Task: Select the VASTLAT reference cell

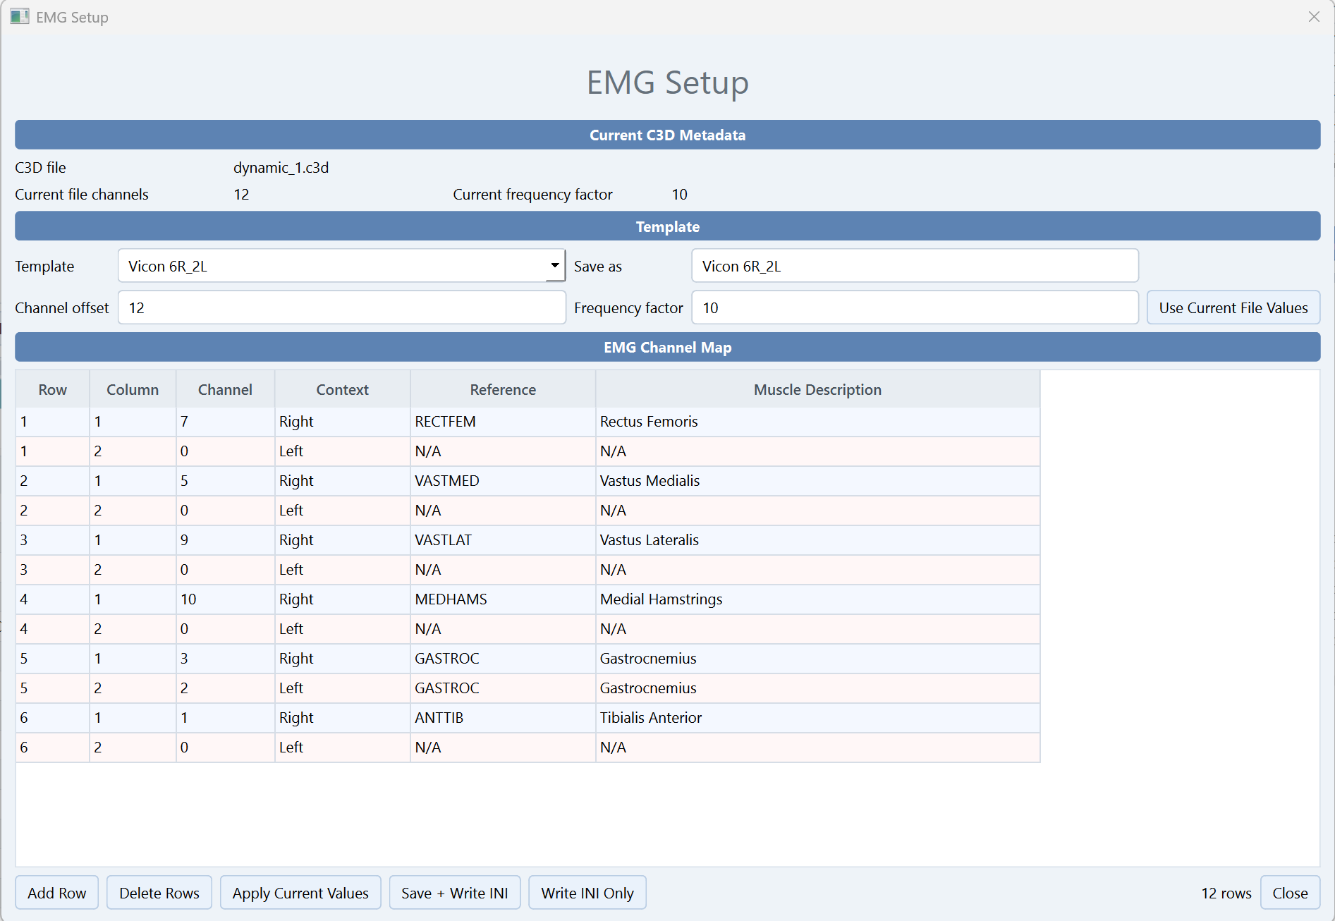Action: [x=503, y=540]
